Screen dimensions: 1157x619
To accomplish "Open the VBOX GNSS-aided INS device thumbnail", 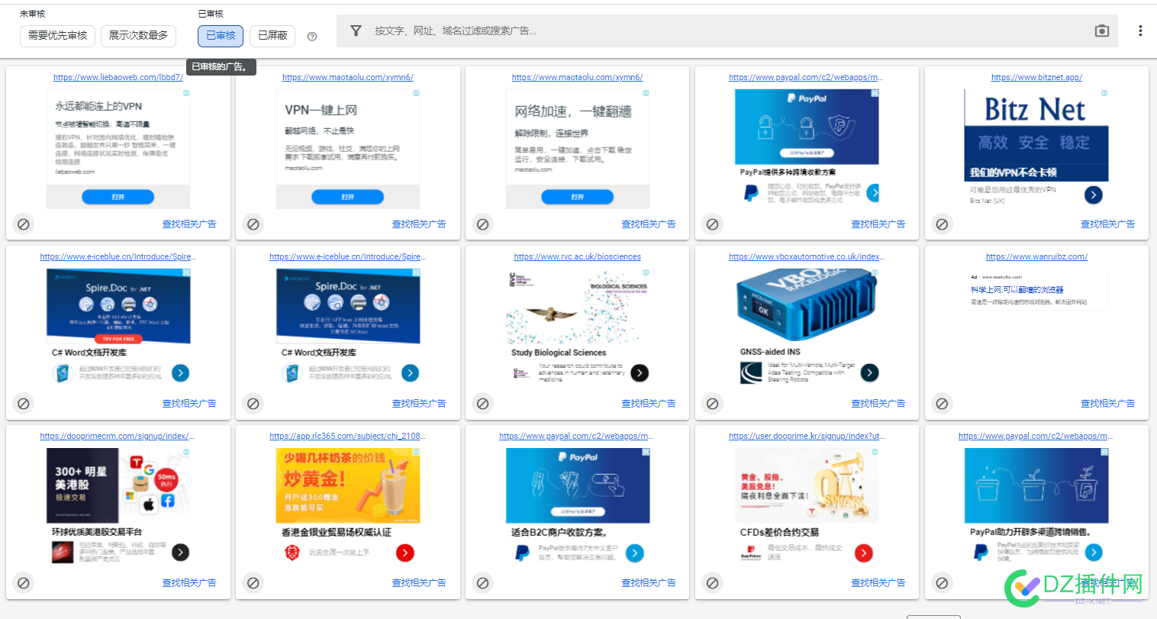I will click(x=807, y=305).
